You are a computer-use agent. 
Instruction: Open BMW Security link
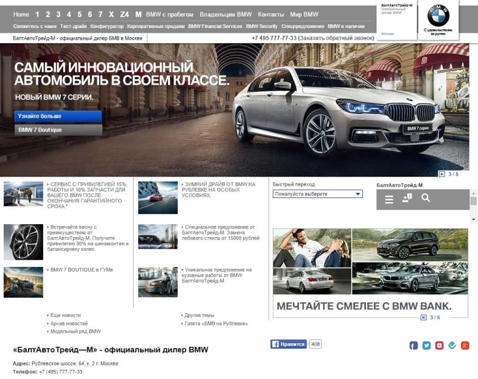pyautogui.click(x=262, y=26)
